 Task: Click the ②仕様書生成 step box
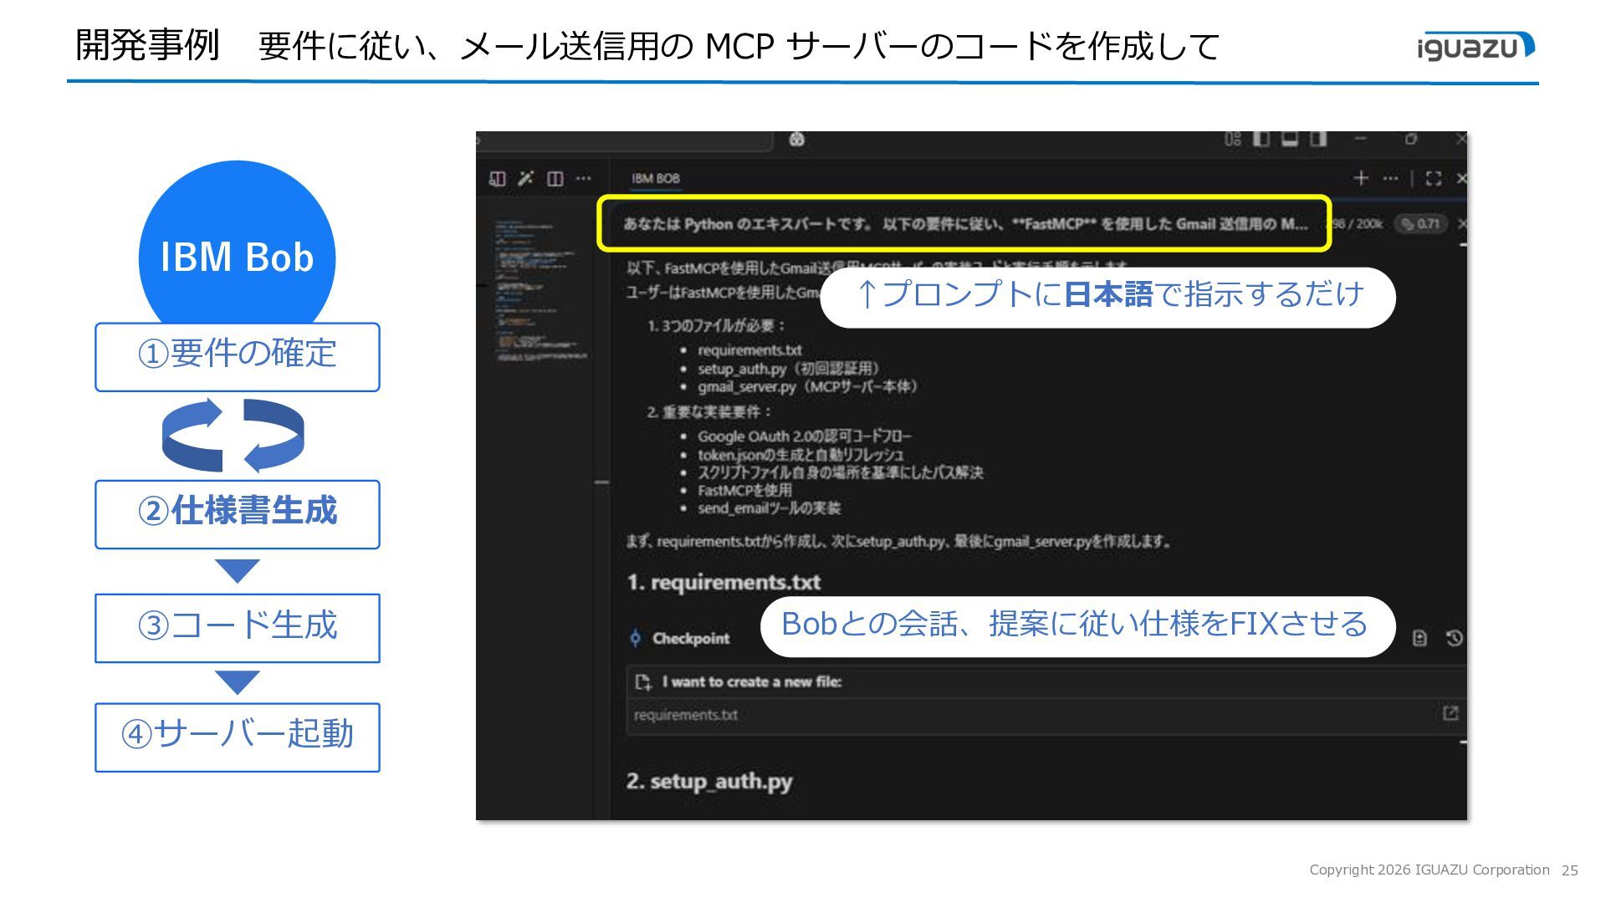click(238, 513)
